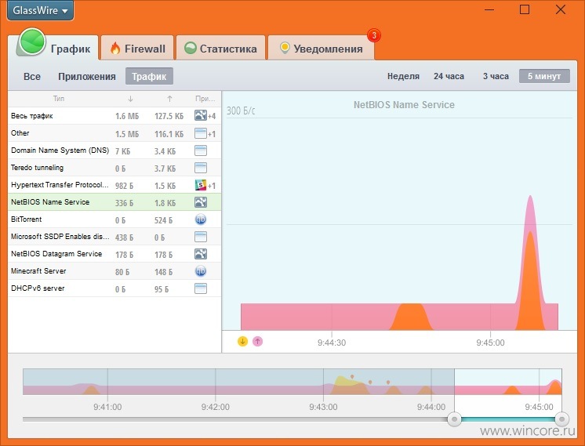585x446 pixels.
Task: Select the Приложения view filter
Action: 87,77
